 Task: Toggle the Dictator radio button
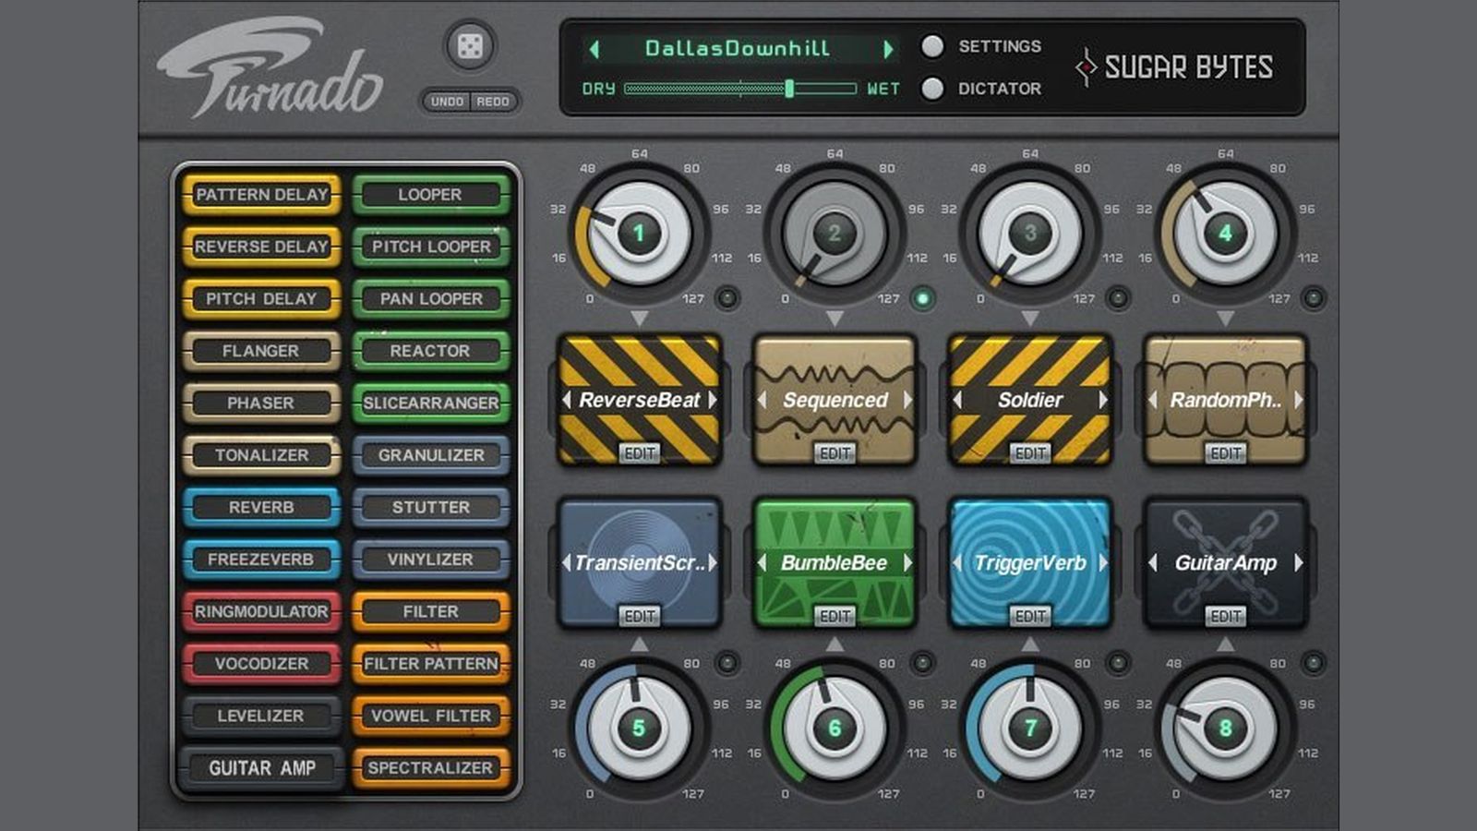coord(932,89)
